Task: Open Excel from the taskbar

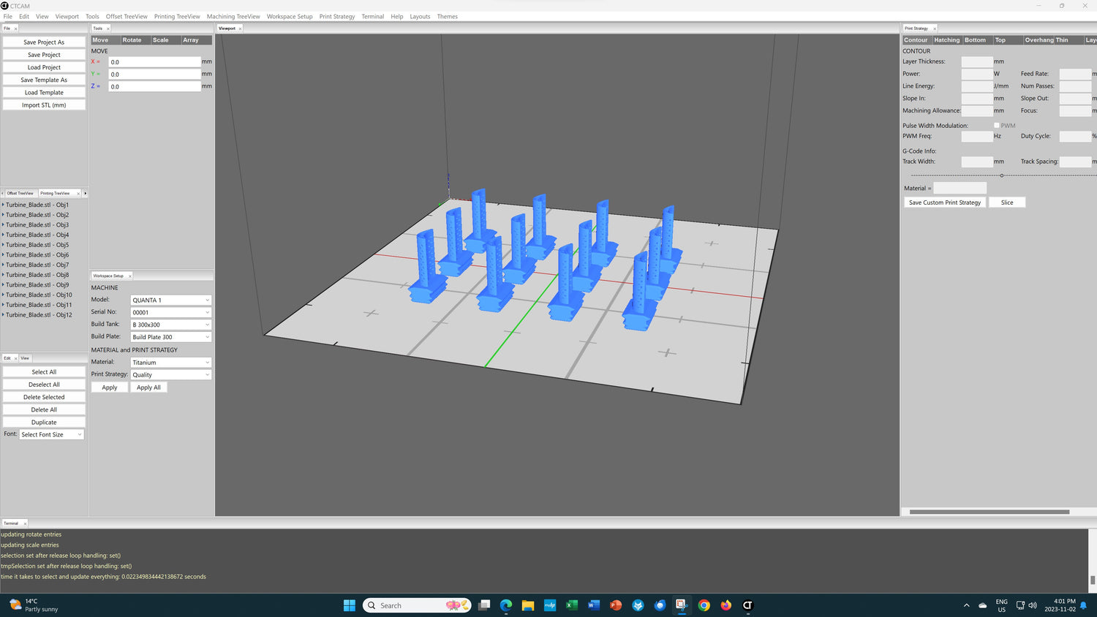Action: click(x=572, y=605)
